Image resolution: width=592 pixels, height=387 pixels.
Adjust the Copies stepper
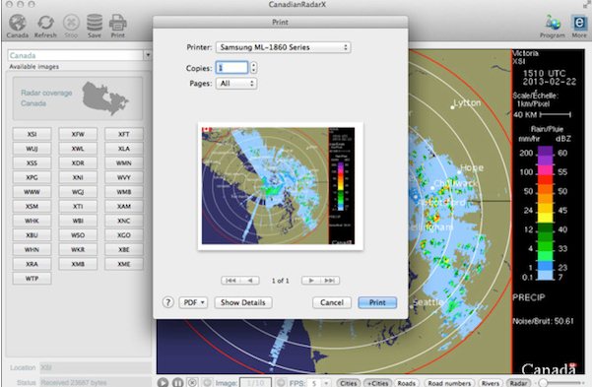coord(254,68)
